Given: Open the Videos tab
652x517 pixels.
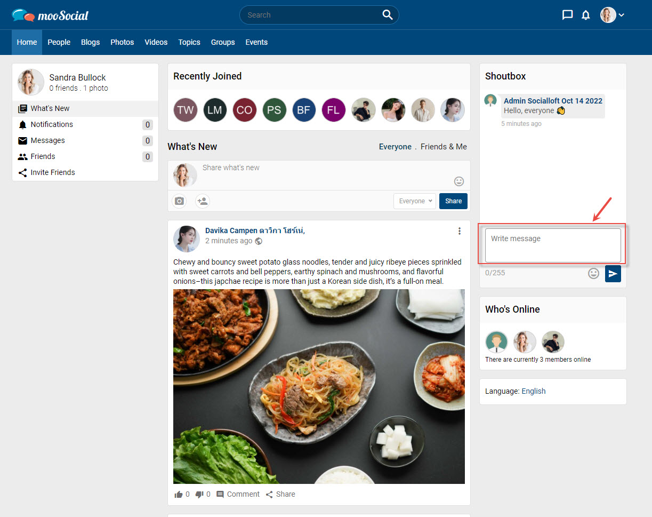Looking at the screenshot, I should tap(156, 42).
